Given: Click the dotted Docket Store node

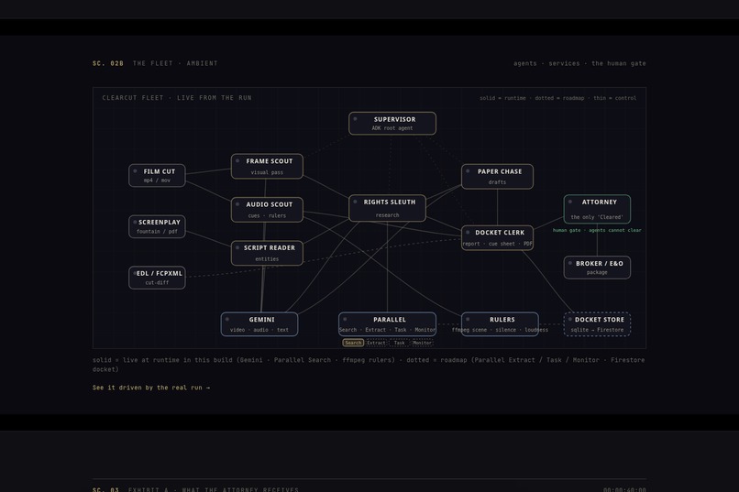Looking at the screenshot, I should click(x=597, y=324).
